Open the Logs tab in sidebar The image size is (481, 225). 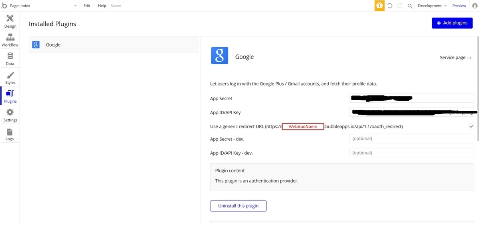(x=10, y=134)
